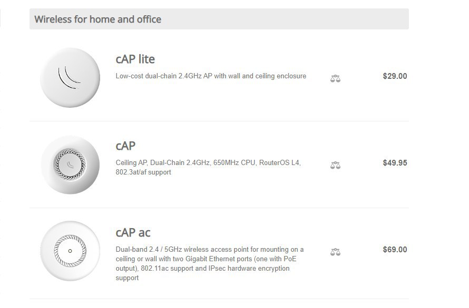The width and height of the screenshot is (469, 308).
Task: Click the center LED dot on cAP ac device
Action: tap(70, 251)
